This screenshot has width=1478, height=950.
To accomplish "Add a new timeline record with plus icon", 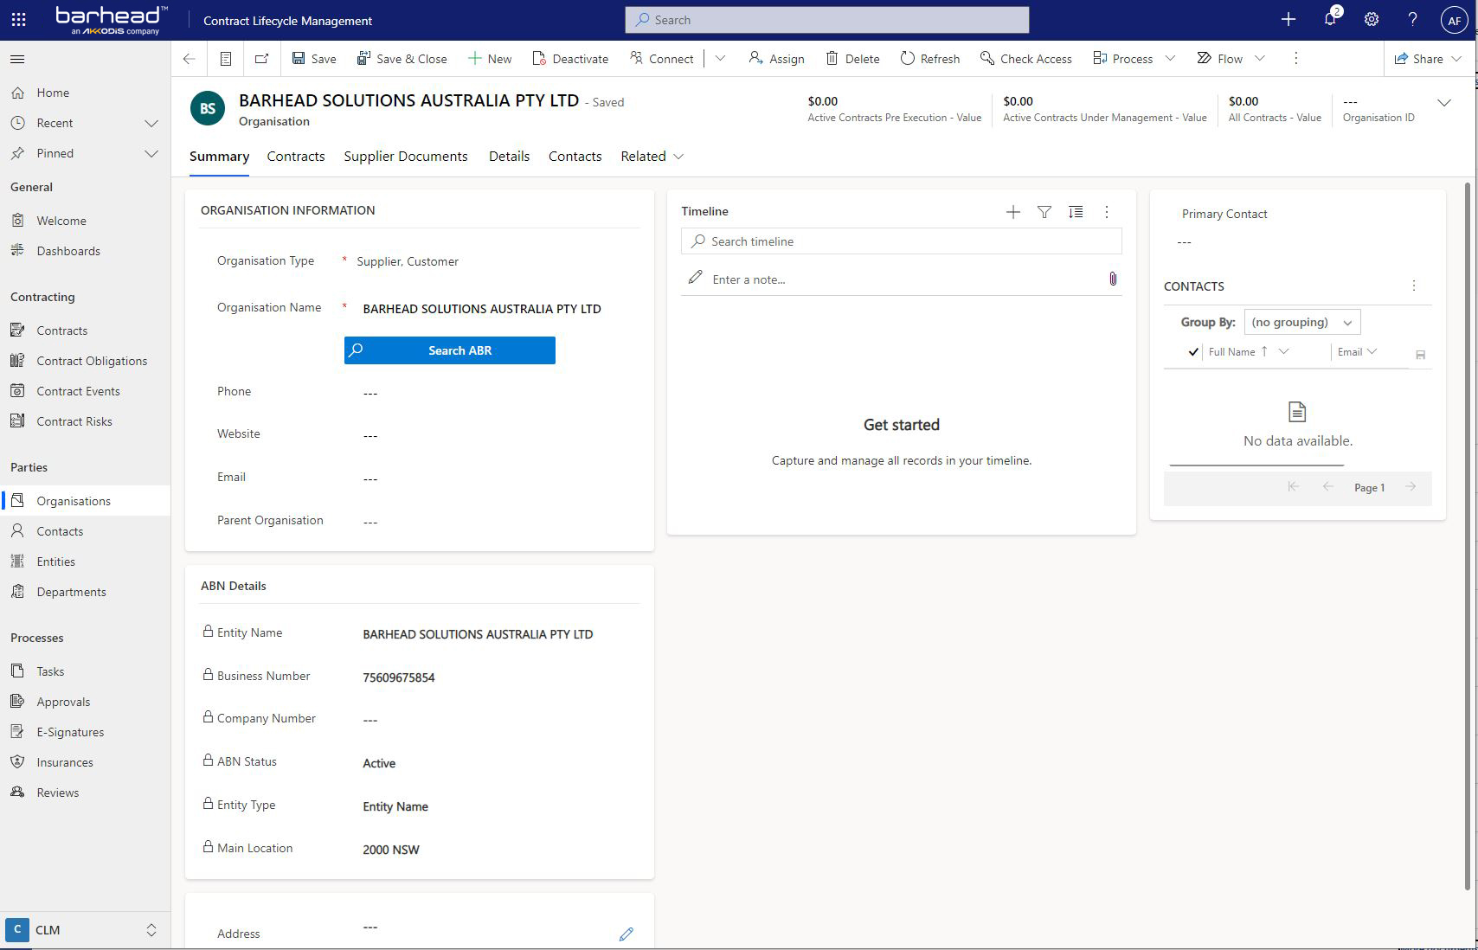I will click(x=1012, y=212).
